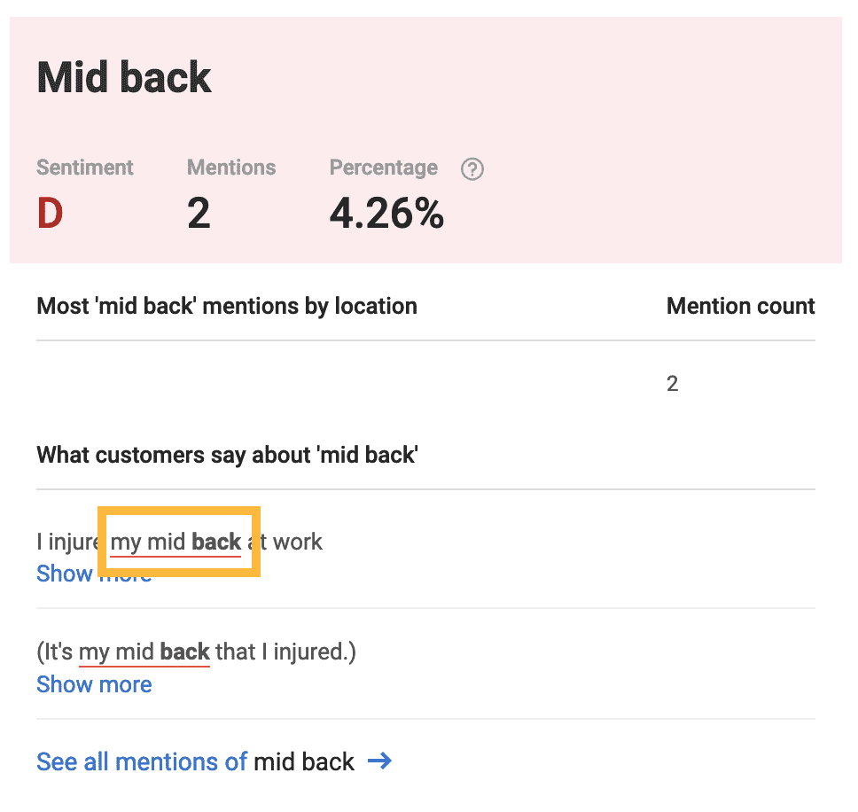Image resolution: width=858 pixels, height=812 pixels.
Task: Click the red D sentiment grade
Action: click(x=50, y=213)
